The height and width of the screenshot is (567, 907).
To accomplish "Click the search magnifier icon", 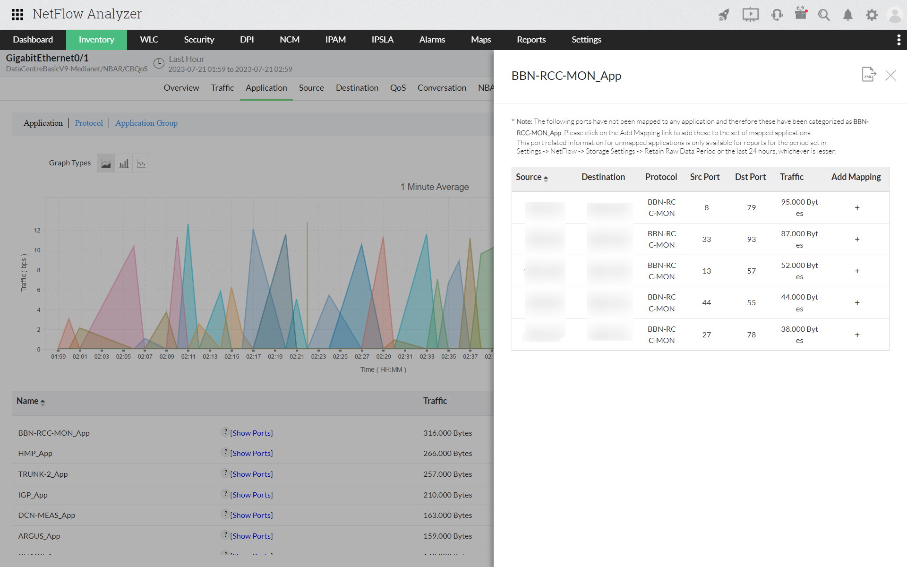I will coord(824,15).
